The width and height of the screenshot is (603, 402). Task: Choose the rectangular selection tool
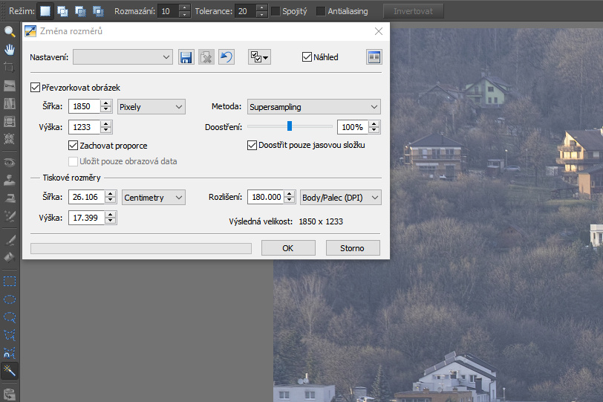(10, 281)
